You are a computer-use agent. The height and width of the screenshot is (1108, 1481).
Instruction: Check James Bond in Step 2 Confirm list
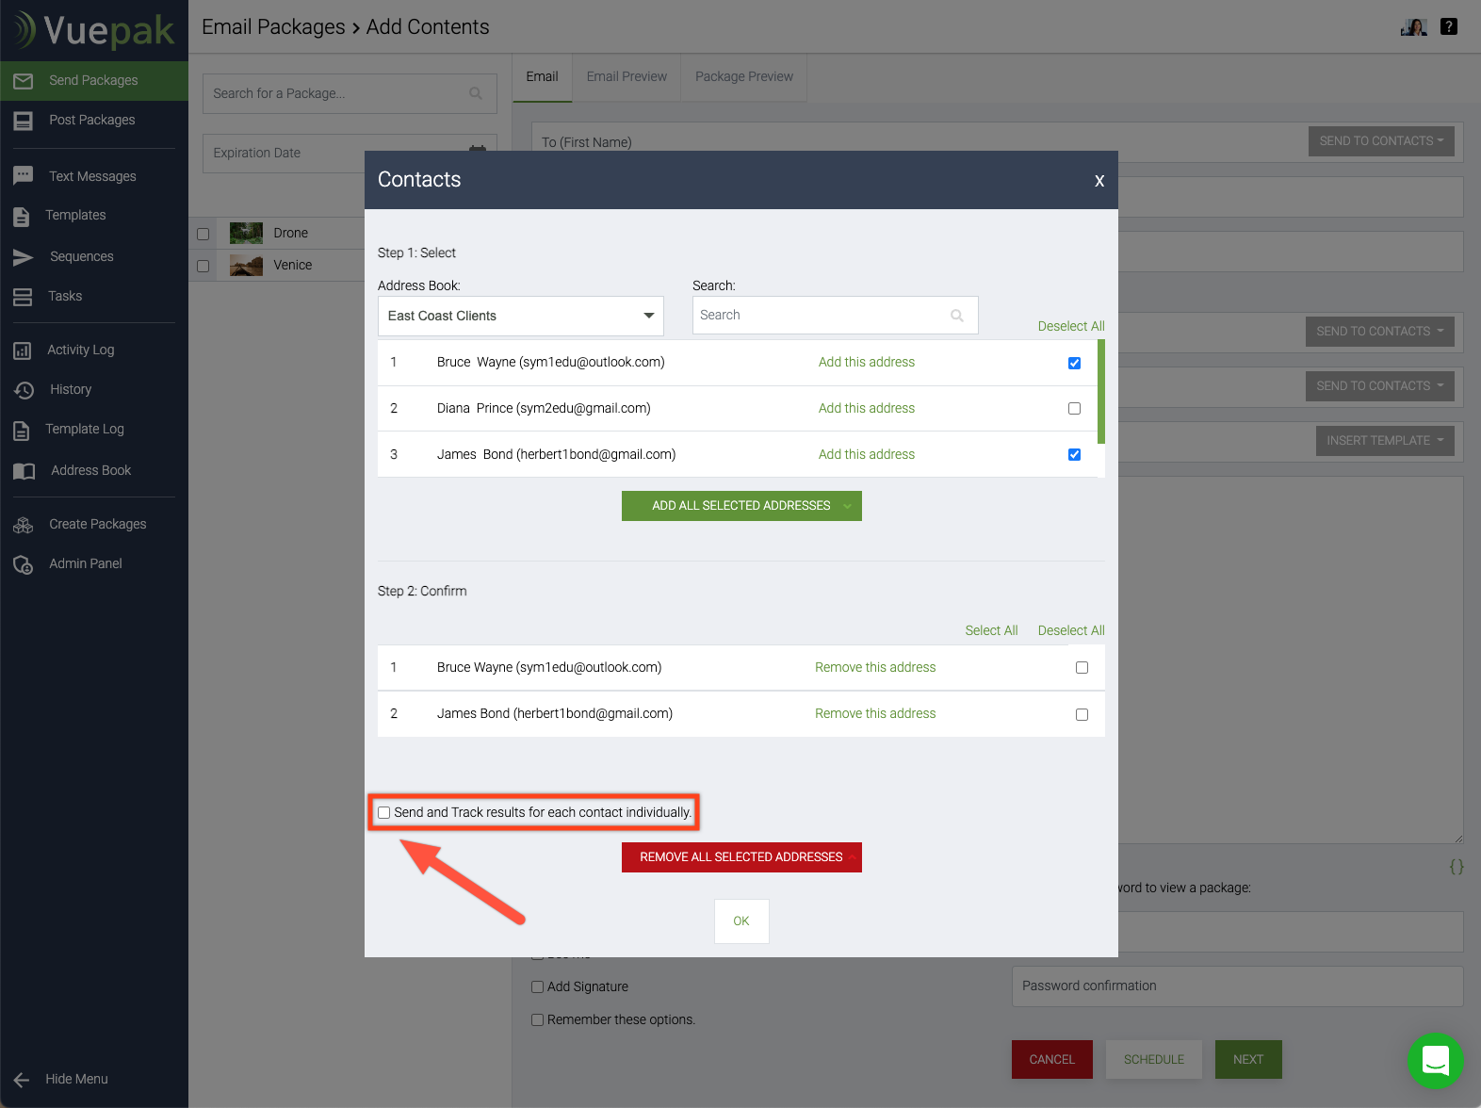tap(1082, 714)
